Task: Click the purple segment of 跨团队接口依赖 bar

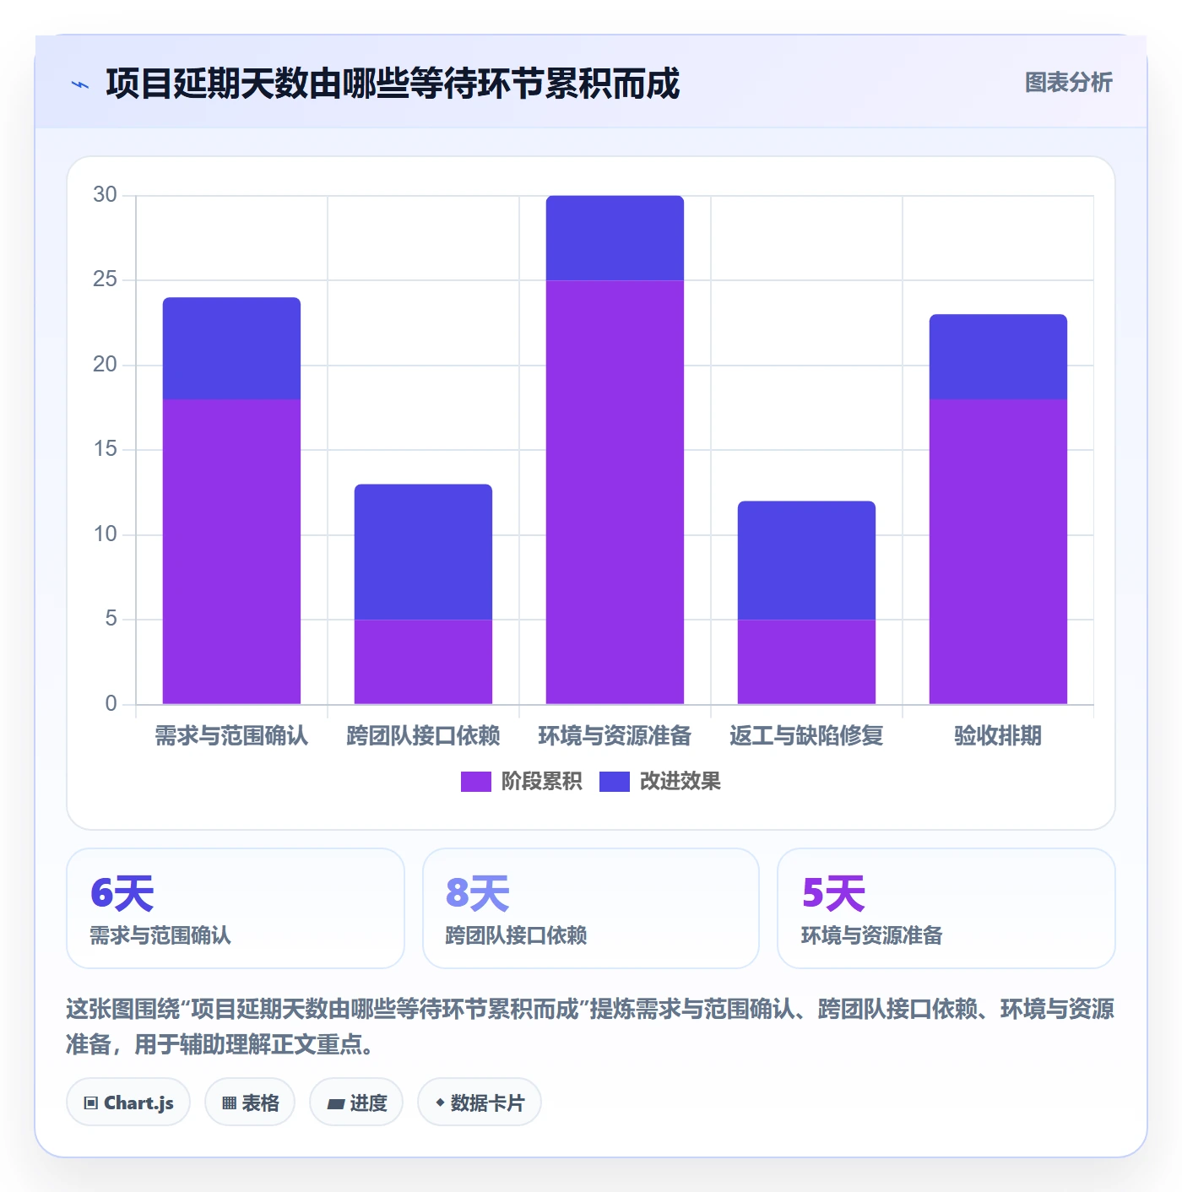Action: coord(423,662)
